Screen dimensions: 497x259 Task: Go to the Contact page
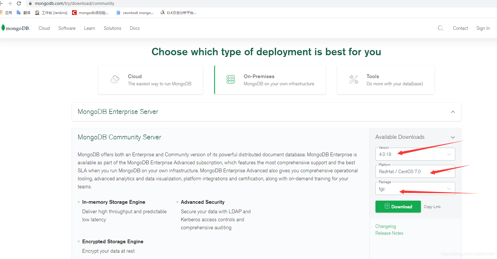(460, 28)
